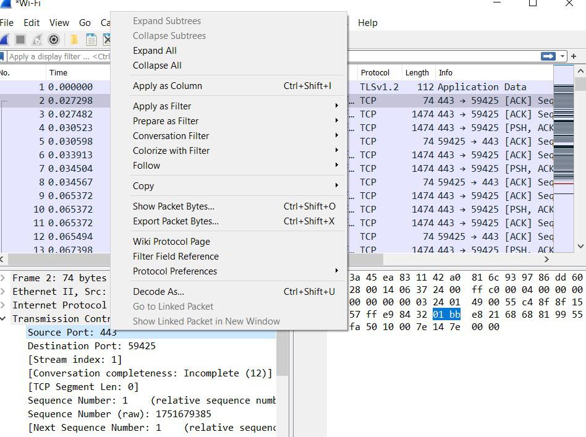Click Expand All in the context menu
The width and height of the screenshot is (586, 437).
(x=155, y=51)
